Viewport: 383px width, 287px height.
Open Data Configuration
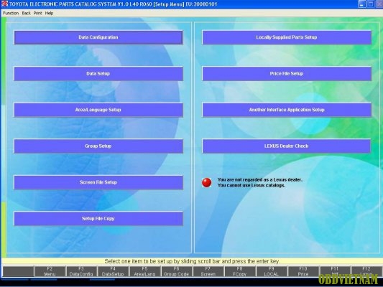click(x=98, y=37)
